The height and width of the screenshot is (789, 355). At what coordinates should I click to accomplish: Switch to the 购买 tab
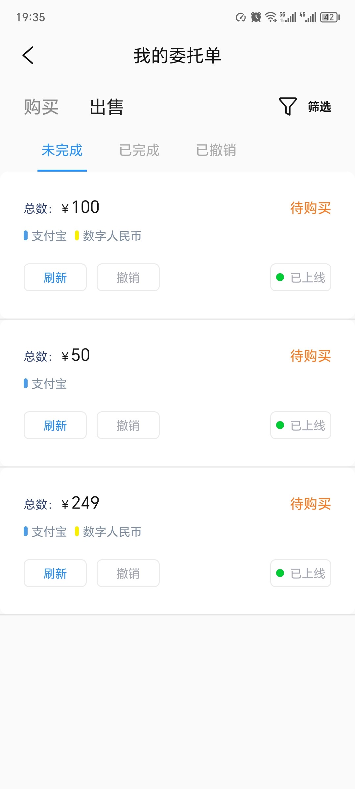[41, 107]
